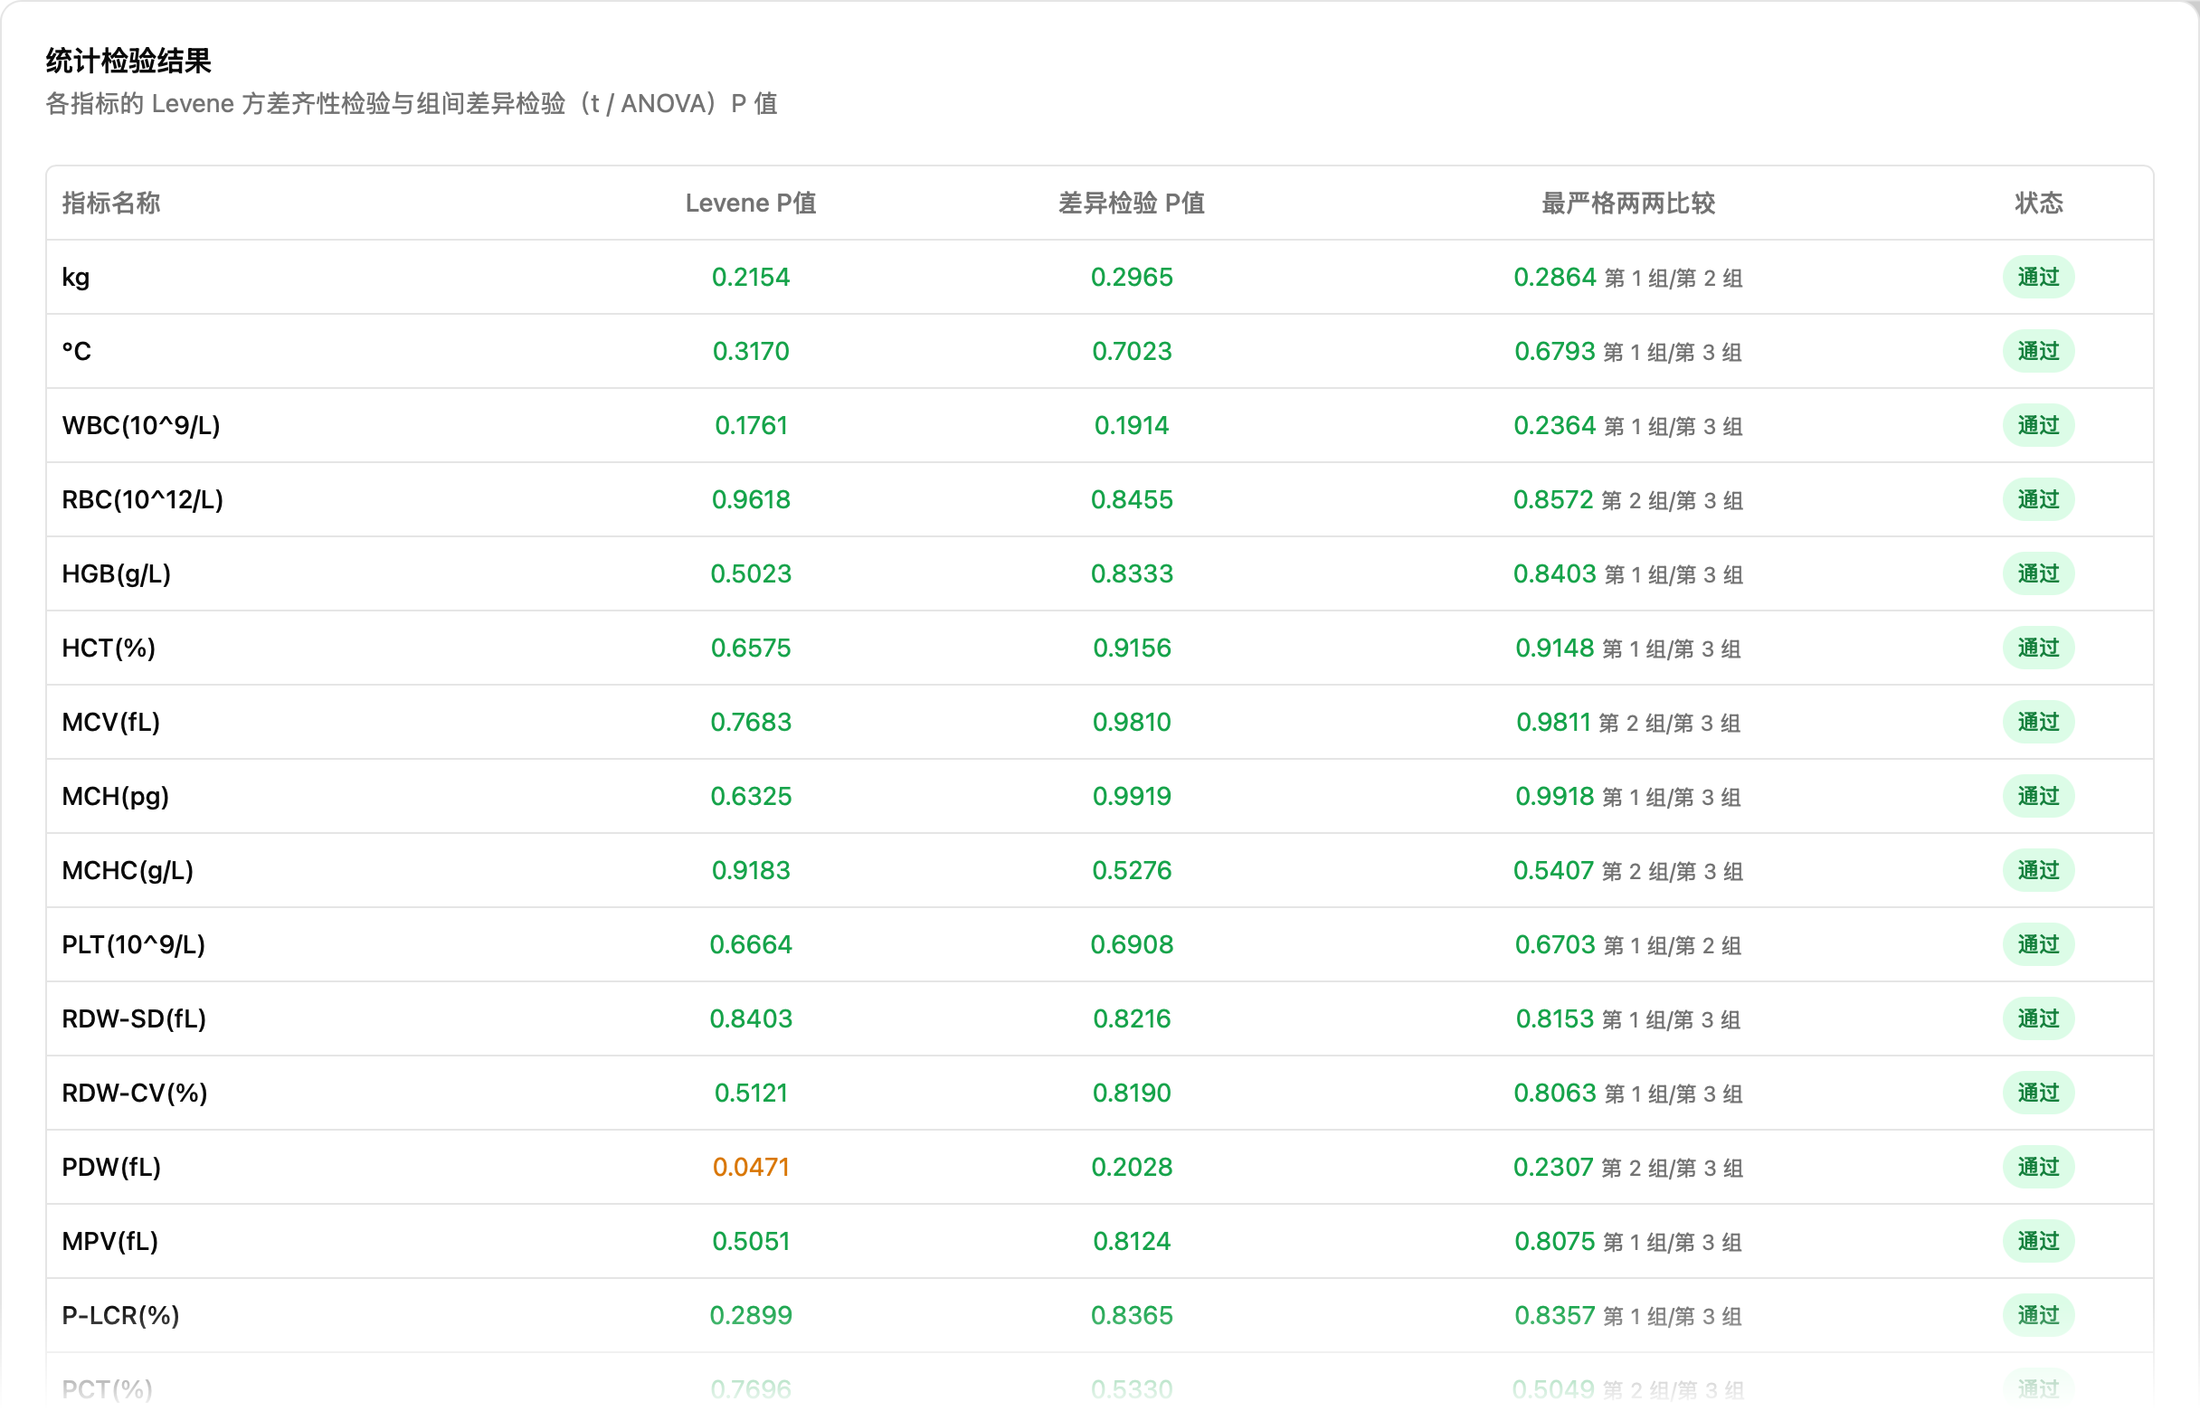Click Levene value 0.9618 for RBC
This screenshot has width=2200, height=1411.
pos(751,499)
